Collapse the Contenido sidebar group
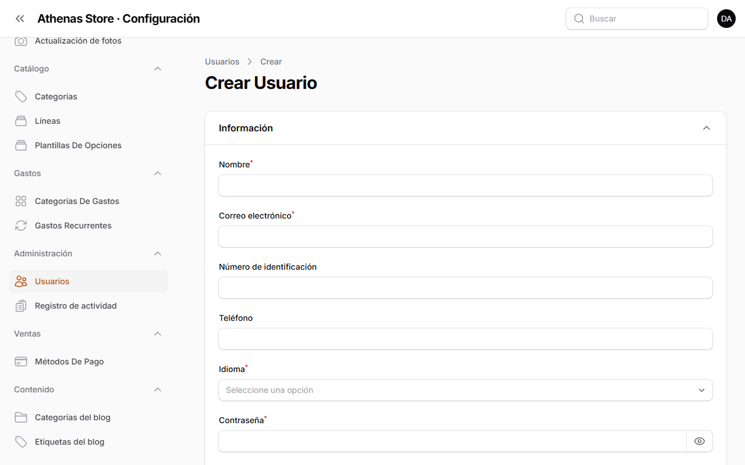Viewport: 745px width, 465px height. 158,389
